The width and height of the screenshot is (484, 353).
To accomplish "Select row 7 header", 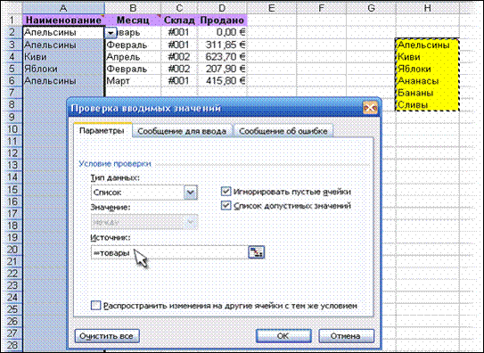I will pos(12,93).
